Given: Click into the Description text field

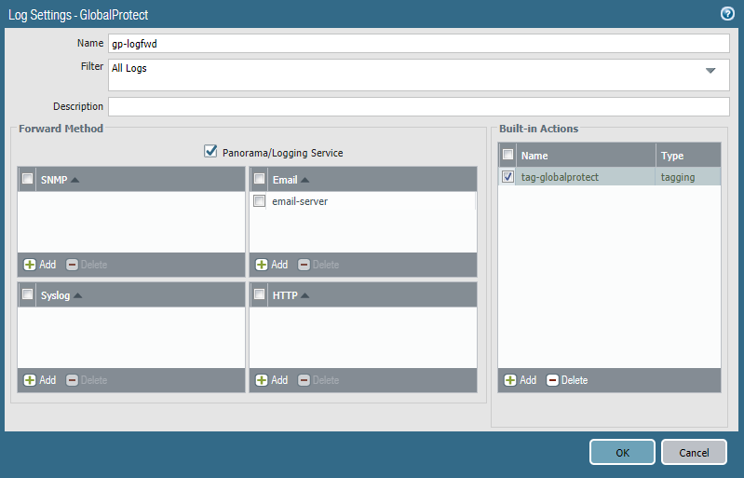Looking at the screenshot, I should pos(419,106).
